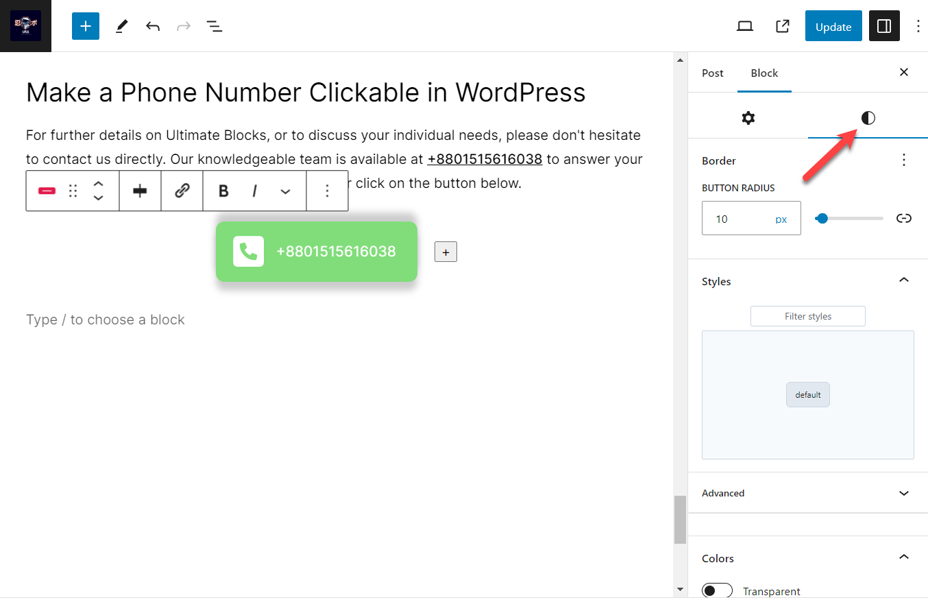
Task: Close the settings sidebar
Action: coord(904,72)
